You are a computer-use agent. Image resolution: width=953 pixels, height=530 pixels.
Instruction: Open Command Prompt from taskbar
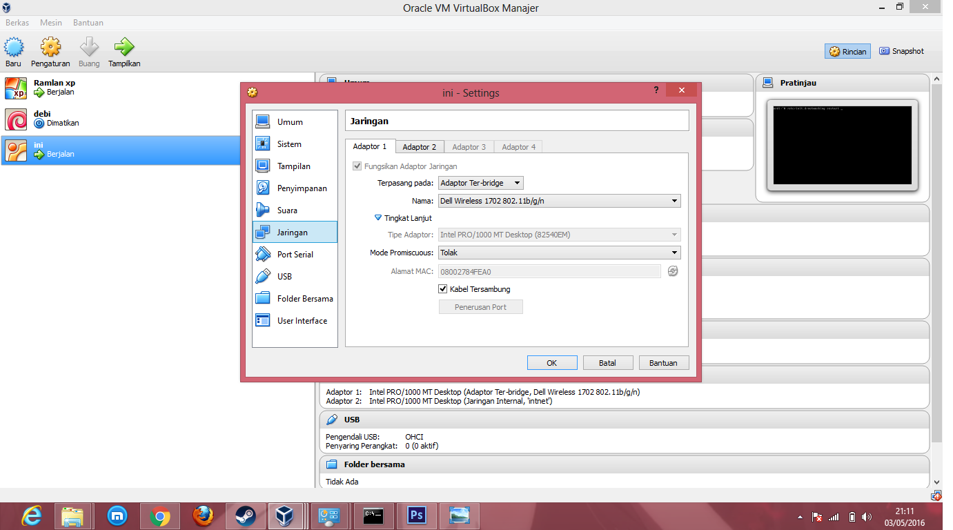373,516
